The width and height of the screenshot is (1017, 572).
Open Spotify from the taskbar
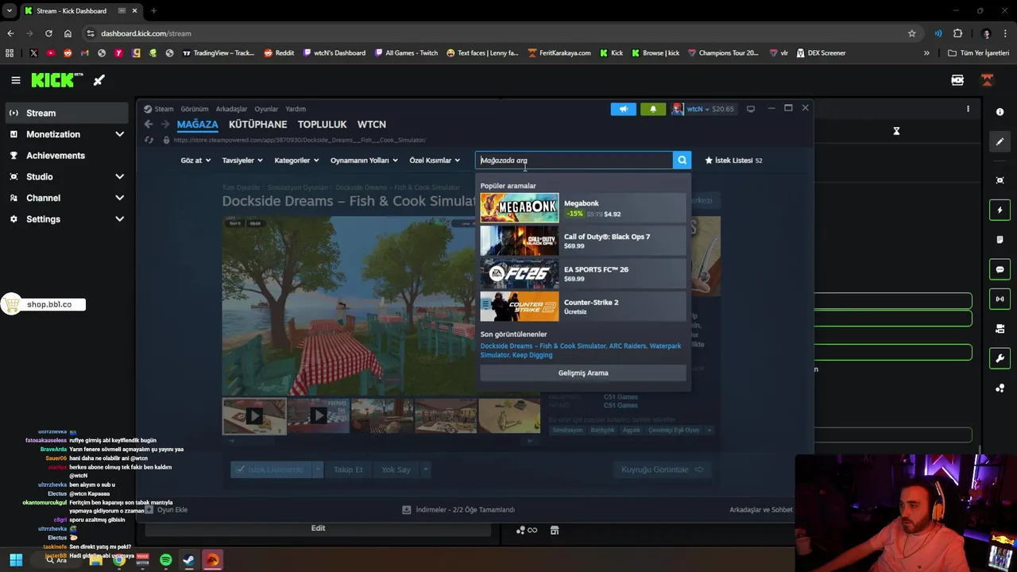click(x=165, y=560)
